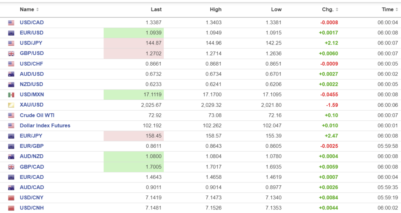Click the EU flag icon beside EUR/JPY
The image size is (401, 213).
11,136
